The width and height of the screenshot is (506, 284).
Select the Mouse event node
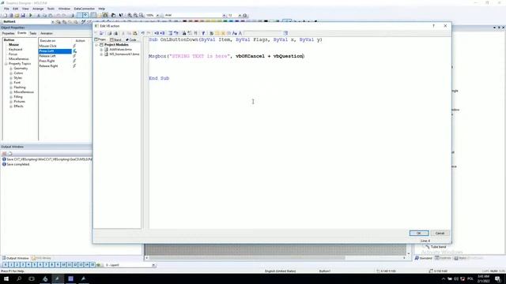click(x=14, y=44)
